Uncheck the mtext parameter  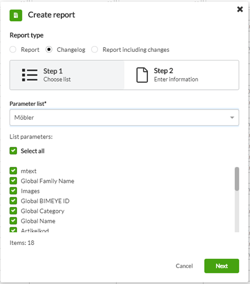coord(13,171)
